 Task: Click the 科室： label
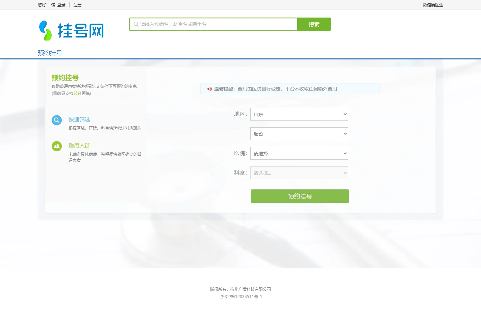pyautogui.click(x=240, y=173)
